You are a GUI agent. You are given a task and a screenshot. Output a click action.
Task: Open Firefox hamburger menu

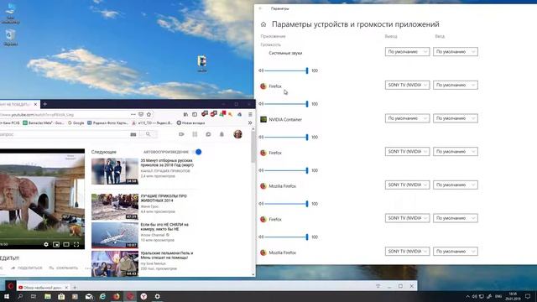(250, 114)
